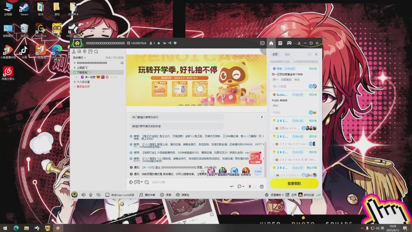The image size is (412, 232).
Task: Expand the 上班起飞 channel
Action: click(x=75, y=68)
